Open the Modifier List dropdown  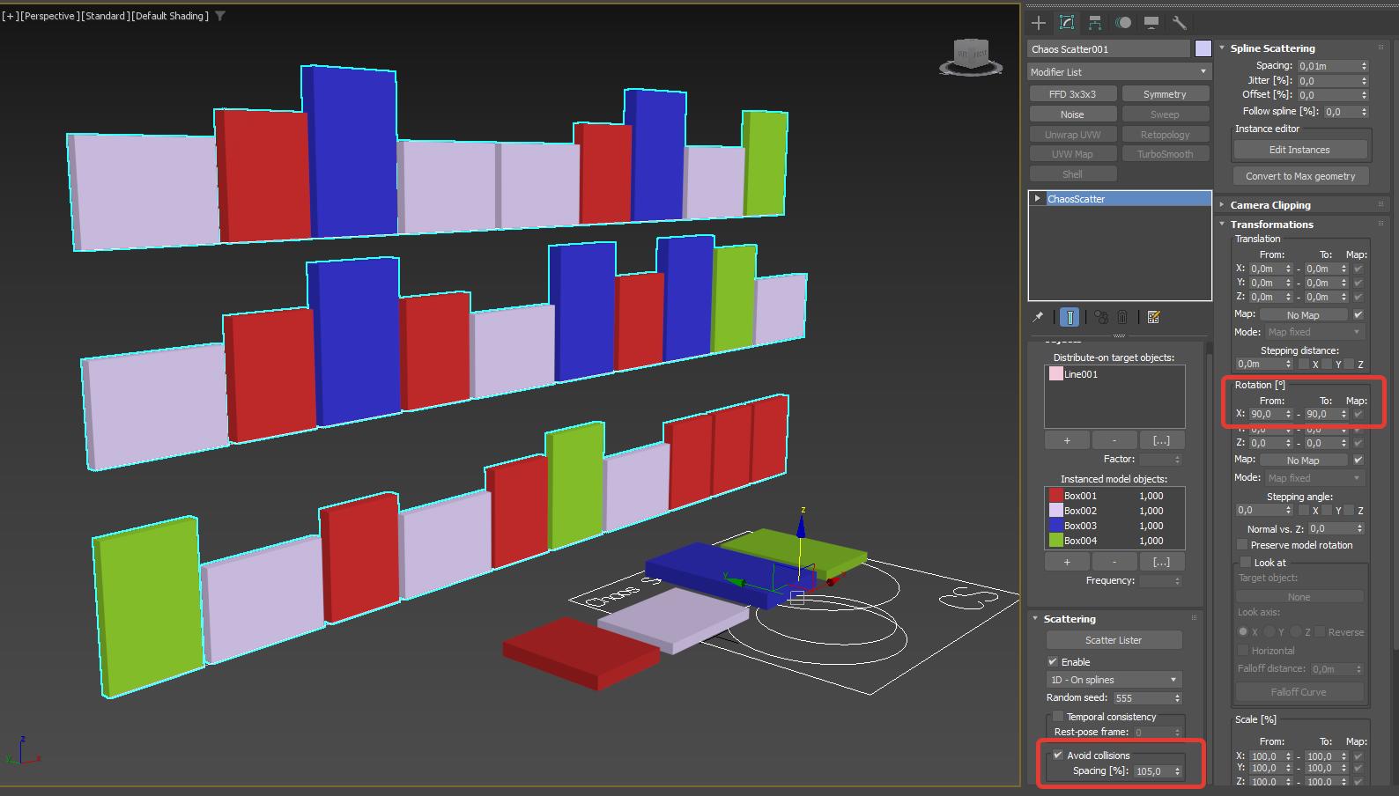coord(1120,72)
